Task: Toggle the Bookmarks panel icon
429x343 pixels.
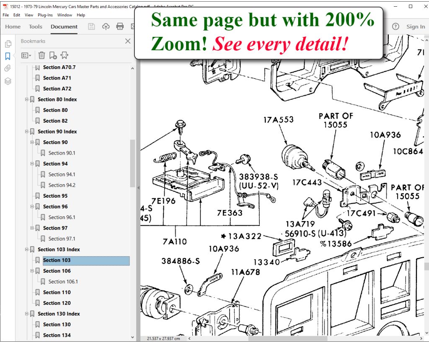Action: [x=8, y=57]
